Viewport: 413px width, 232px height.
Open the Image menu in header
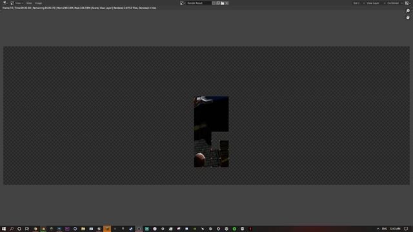(39, 3)
